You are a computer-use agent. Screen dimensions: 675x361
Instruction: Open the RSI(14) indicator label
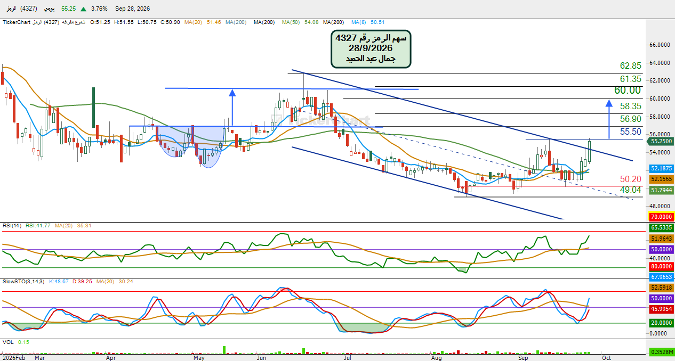(x=11, y=226)
